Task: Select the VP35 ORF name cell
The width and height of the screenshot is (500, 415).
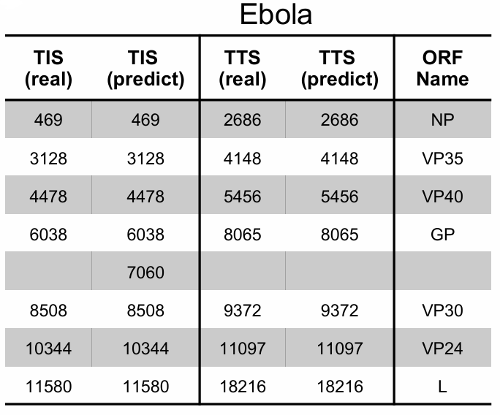Action: [442, 159]
